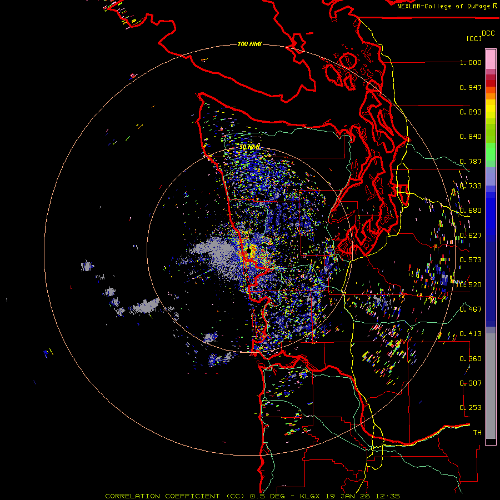Click the 0.253 color scale value
This screenshot has width=500, height=500.
471,408
